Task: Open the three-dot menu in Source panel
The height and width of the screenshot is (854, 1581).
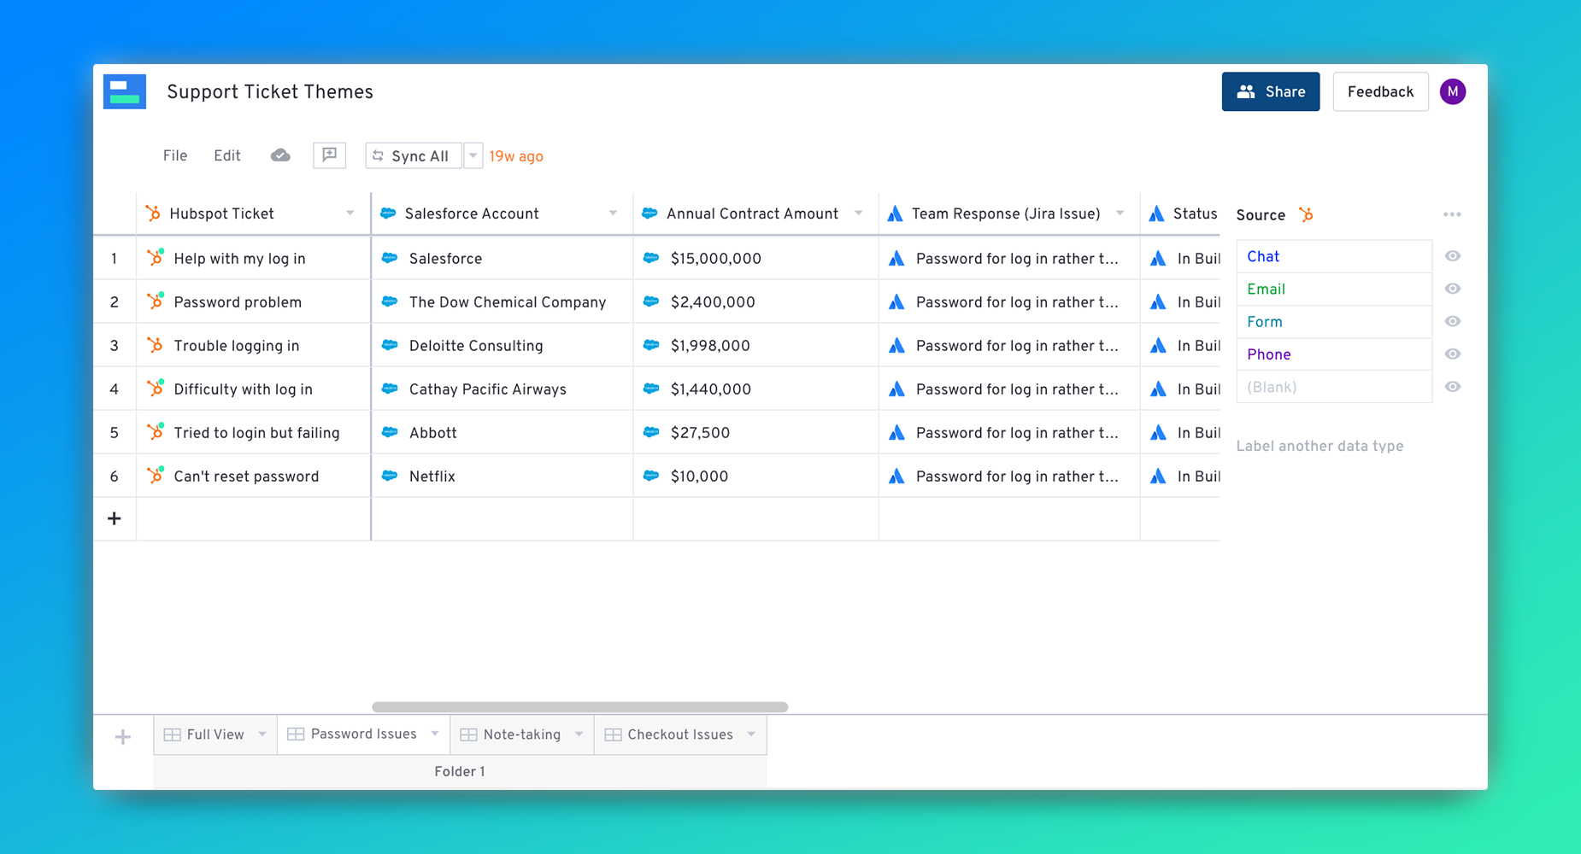Action: (x=1451, y=214)
